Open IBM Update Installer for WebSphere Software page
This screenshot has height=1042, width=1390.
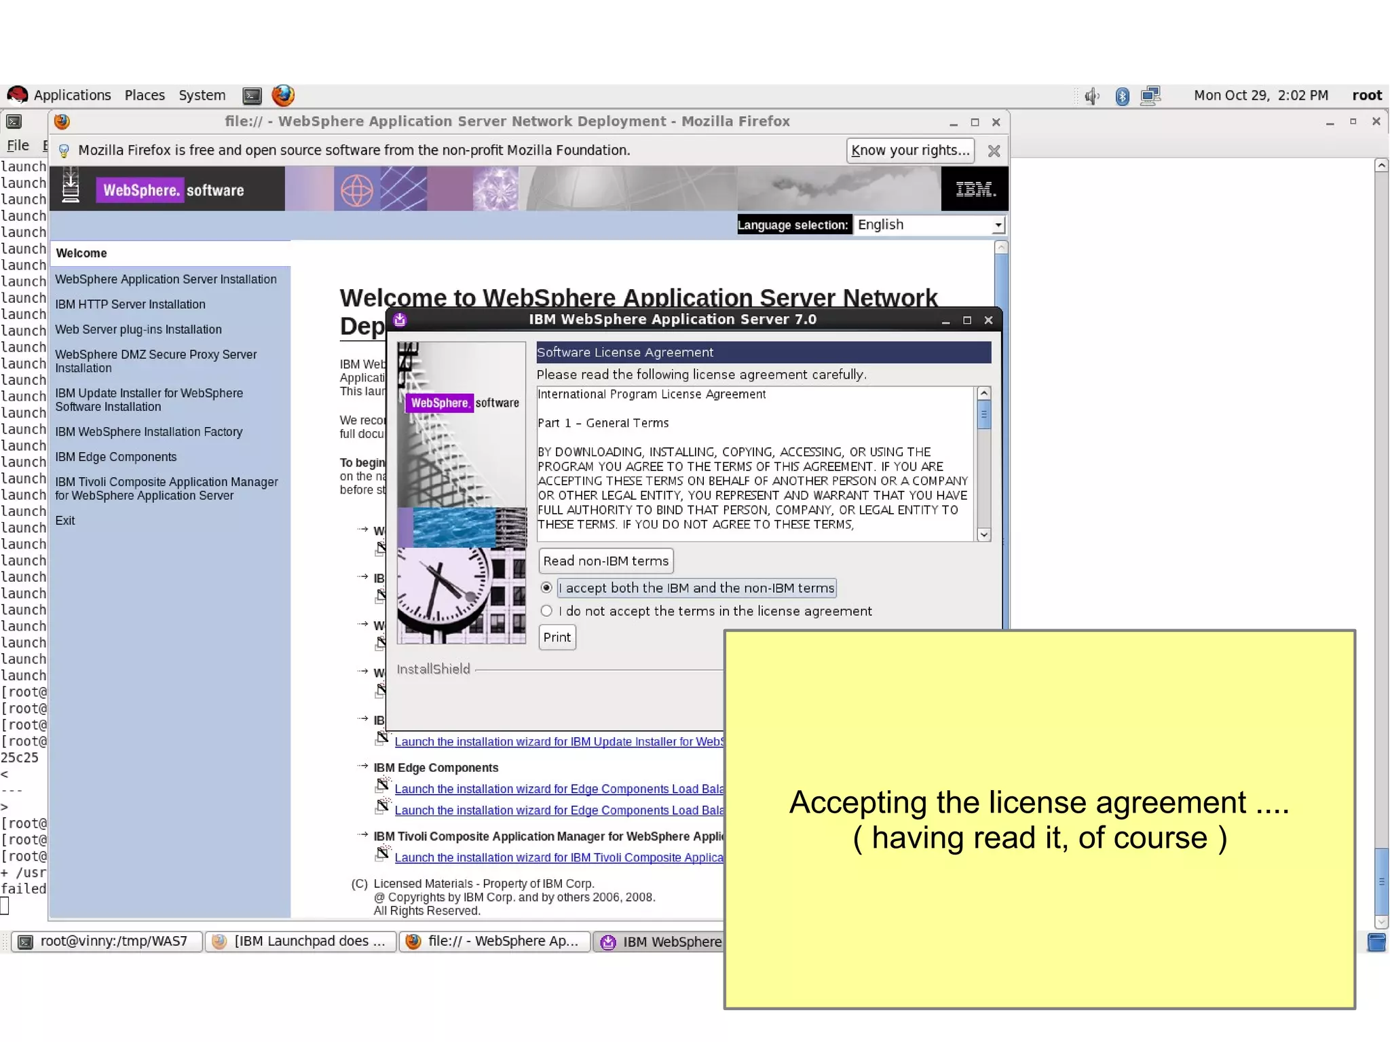tap(149, 400)
